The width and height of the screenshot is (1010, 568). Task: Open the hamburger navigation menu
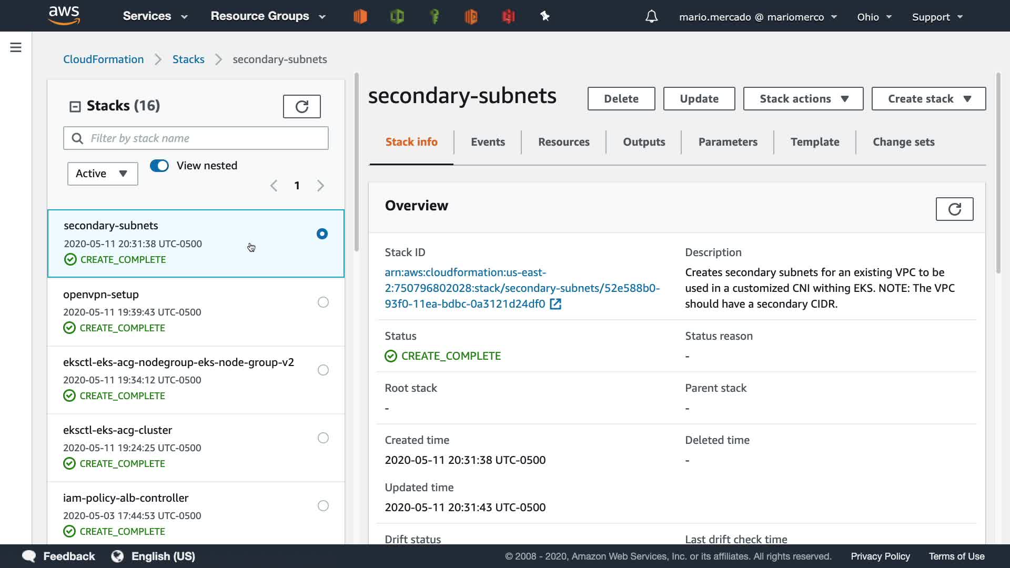[16, 47]
